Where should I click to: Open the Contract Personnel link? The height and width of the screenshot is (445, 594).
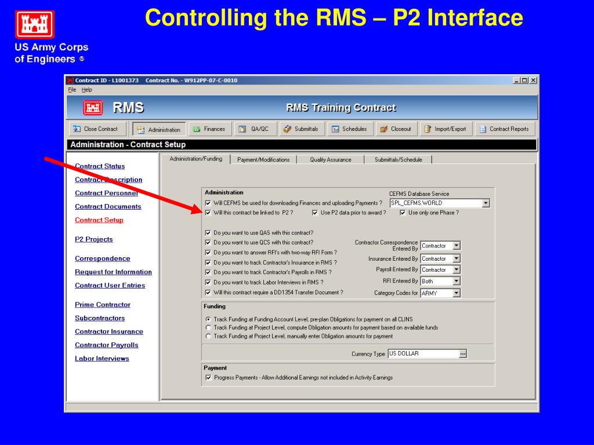[107, 193]
